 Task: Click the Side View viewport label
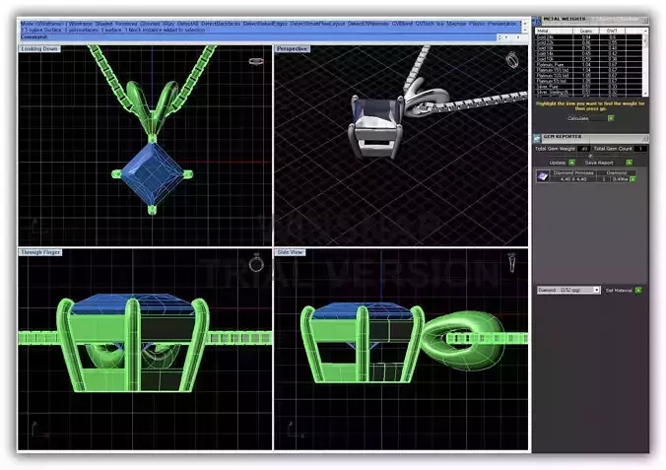290,252
